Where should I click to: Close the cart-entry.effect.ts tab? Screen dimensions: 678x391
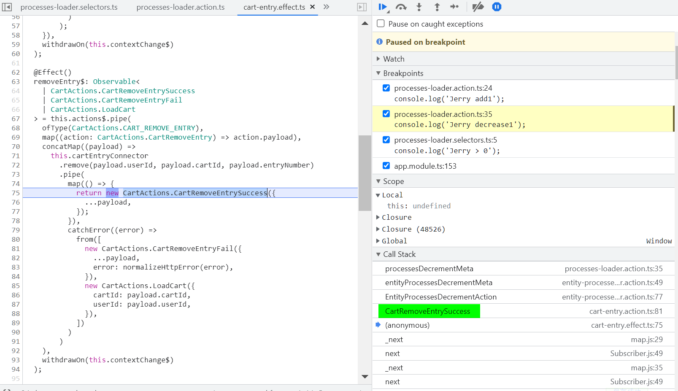pyautogui.click(x=313, y=7)
